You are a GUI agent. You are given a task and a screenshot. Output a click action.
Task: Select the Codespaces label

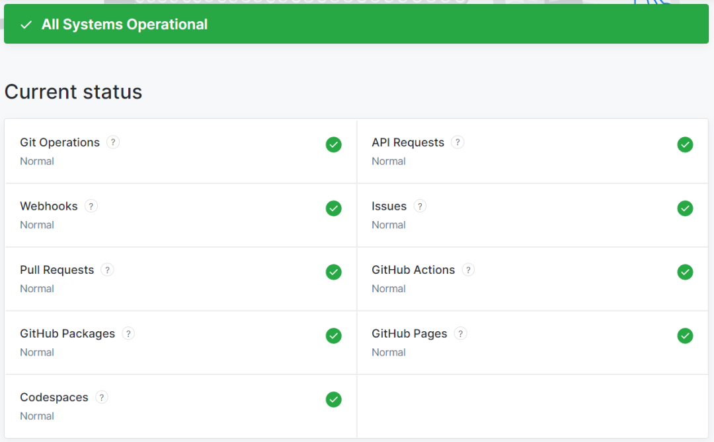tap(54, 398)
